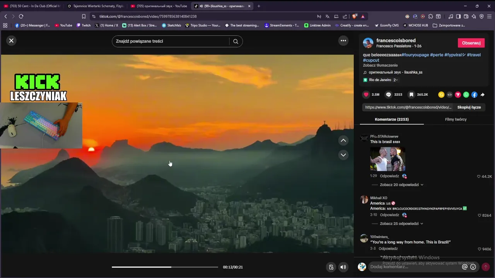Click the mention @ icon in comment box
This screenshot has height=278, width=495.
[x=465, y=267]
